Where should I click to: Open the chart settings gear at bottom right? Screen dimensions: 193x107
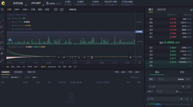(x=140, y=63)
